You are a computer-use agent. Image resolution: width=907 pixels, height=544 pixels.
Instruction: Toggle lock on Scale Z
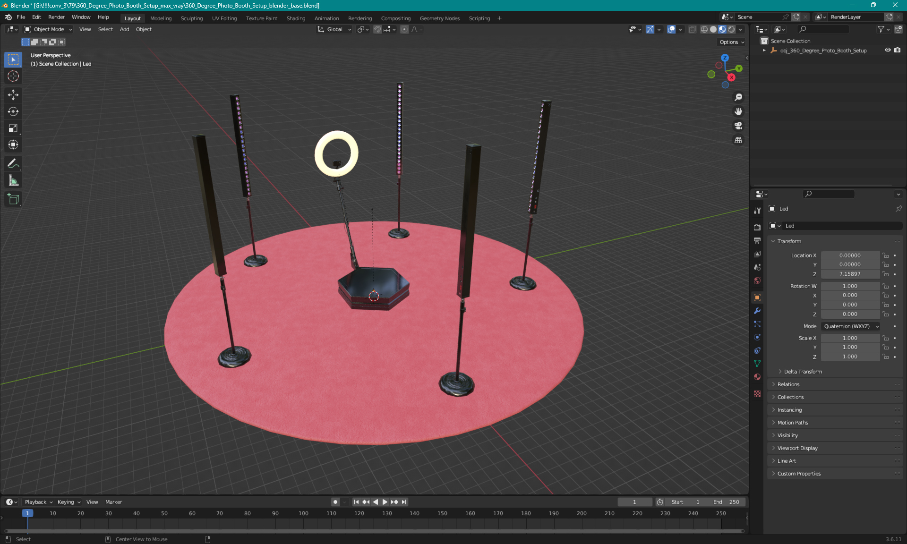point(886,357)
